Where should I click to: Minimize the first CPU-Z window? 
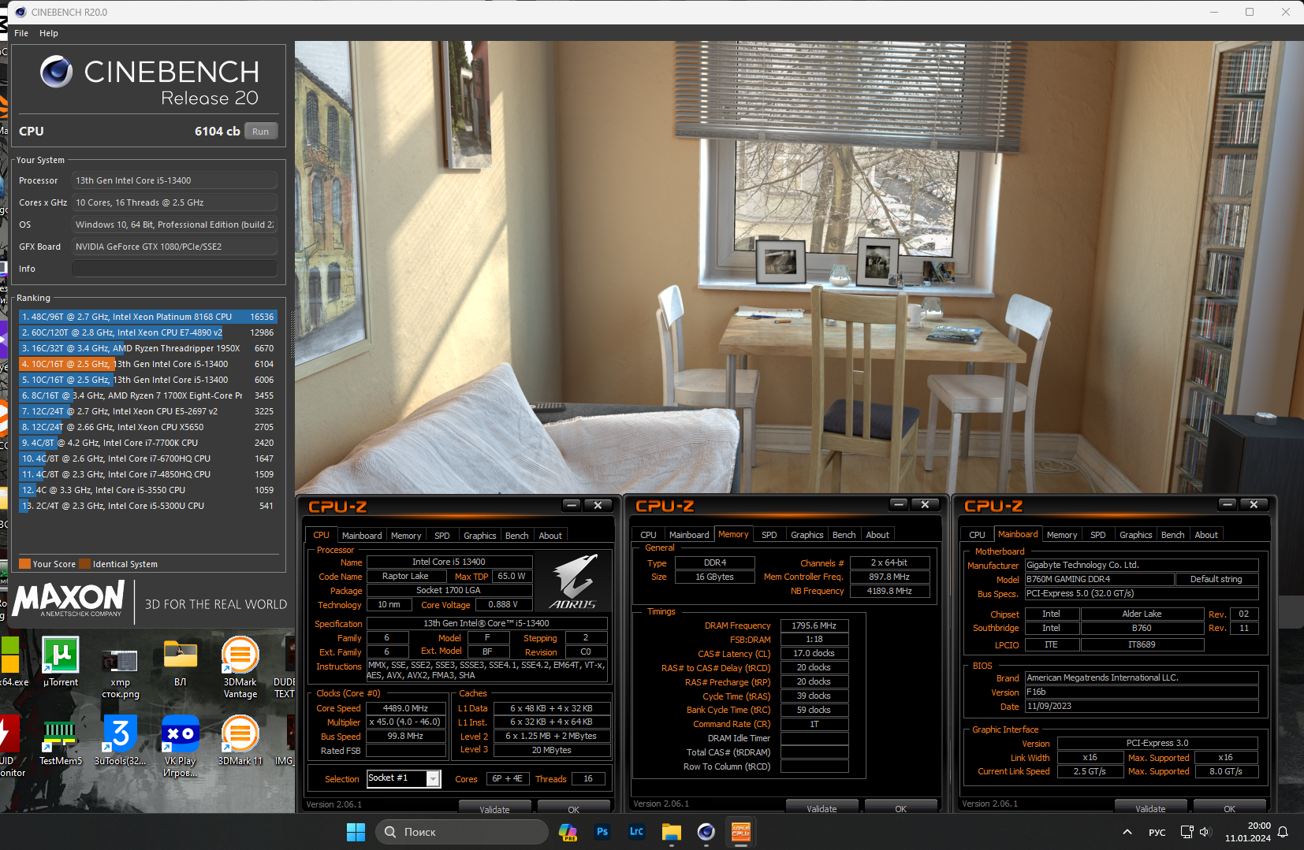572,505
